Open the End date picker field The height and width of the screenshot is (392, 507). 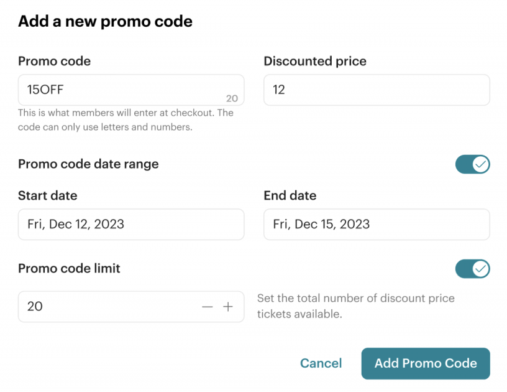point(377,224)
